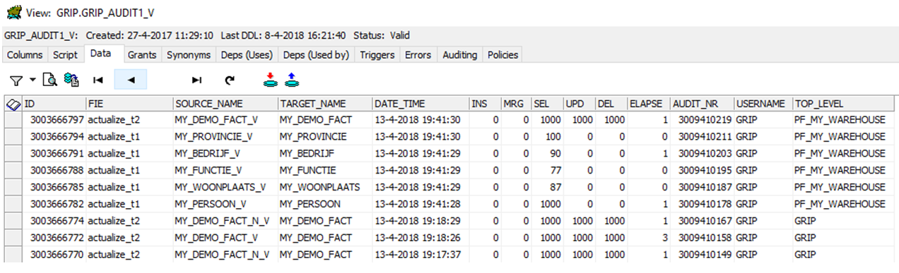Open the Deps (Uses) tab
Screen dimensions: 899x273
point(247,54)
